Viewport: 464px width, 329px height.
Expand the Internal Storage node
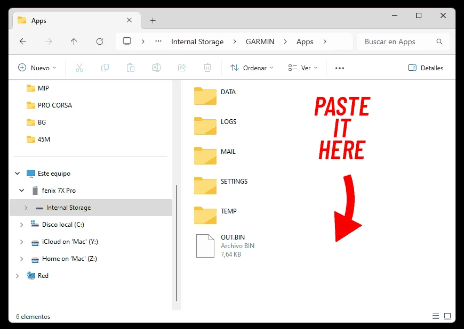coord(26,208)
